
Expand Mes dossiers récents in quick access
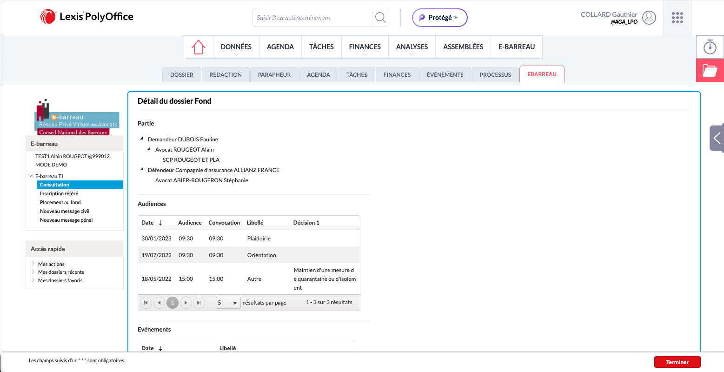coord(33,272)
